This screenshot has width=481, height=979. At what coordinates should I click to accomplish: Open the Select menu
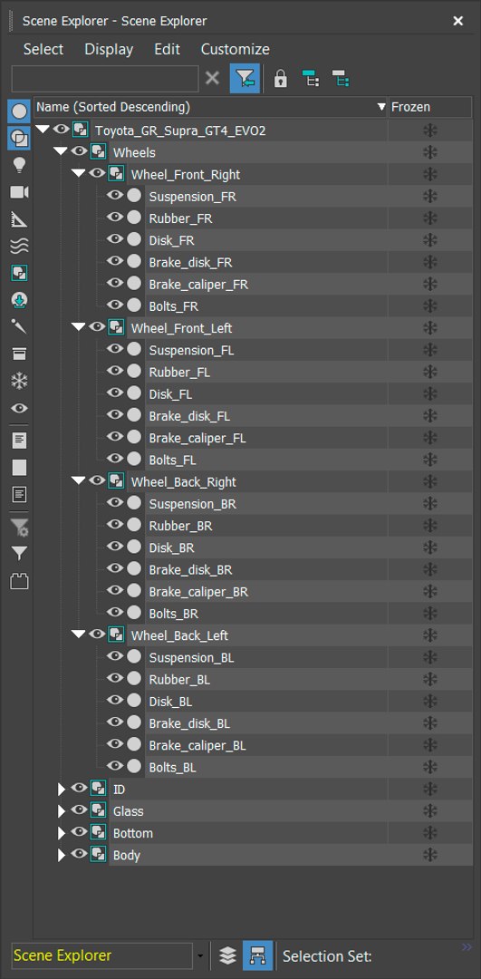click(x=43, y=49)
